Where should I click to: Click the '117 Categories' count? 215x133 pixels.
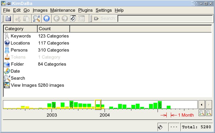pyautogui.click(x=54, y=43)
